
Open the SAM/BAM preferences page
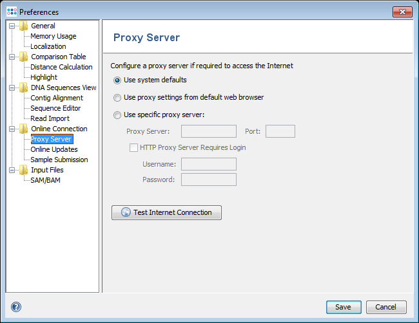click(x=45, y=180)
